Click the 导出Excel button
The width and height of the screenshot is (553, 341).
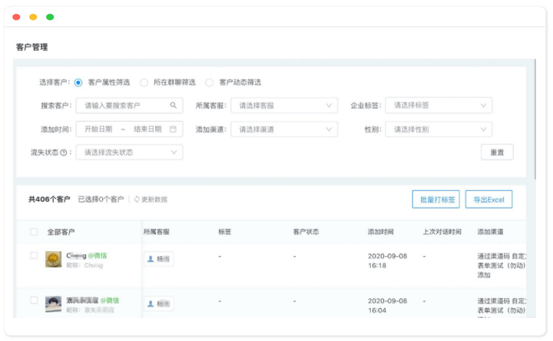pos(488,199)
